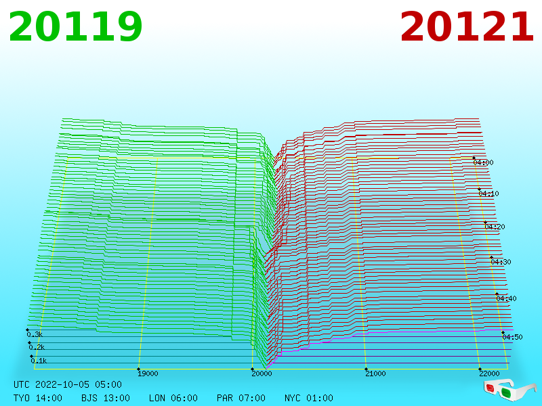This screenshot has width=542, height=406.
Task: Click the TYO 14:00 clock
Action: [38, 398]
